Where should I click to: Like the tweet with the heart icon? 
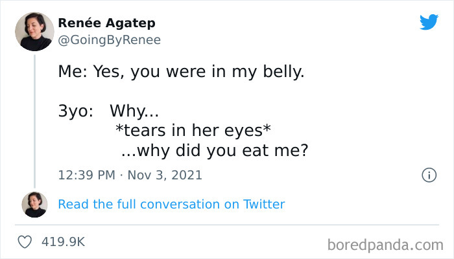pyautogui.click(x=26, y=242)
